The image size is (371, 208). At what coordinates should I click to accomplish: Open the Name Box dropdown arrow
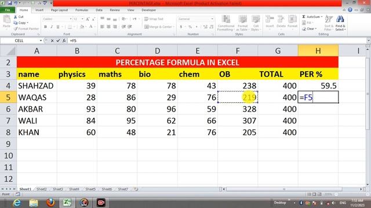tap(41, 40)
